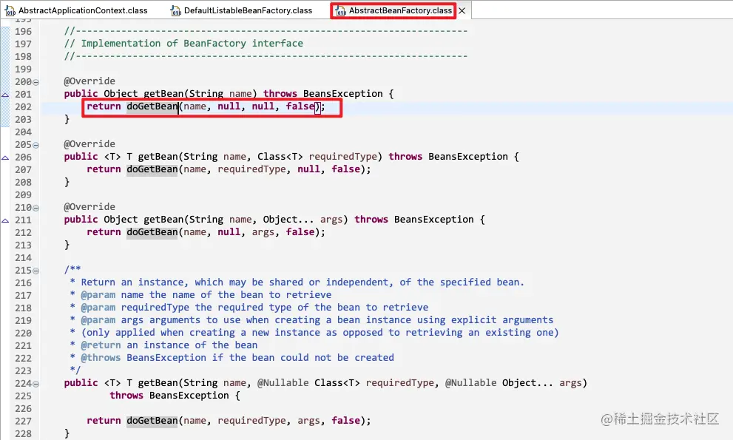Click 'throws BeansException' on line 225
The image size is (733, 440).
pos(169,396)
